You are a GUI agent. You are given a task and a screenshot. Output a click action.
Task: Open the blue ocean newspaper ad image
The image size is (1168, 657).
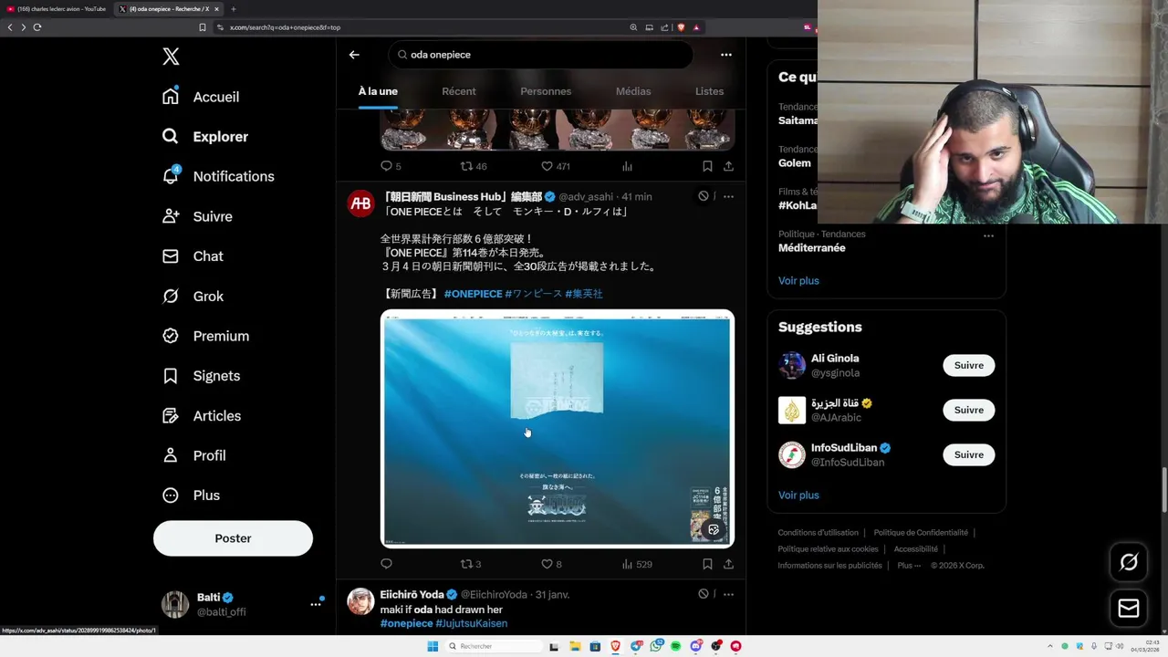(x=558, y=428)
